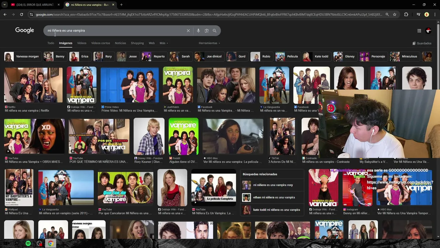Open OBS recording app in the taskbar
The height and width of the screenshot is (248, 440).
tap(40, 244)
